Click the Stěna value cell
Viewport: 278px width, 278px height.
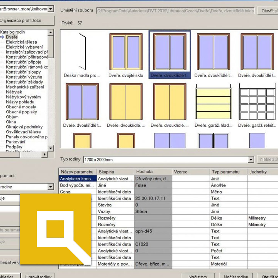click(153, 211)
